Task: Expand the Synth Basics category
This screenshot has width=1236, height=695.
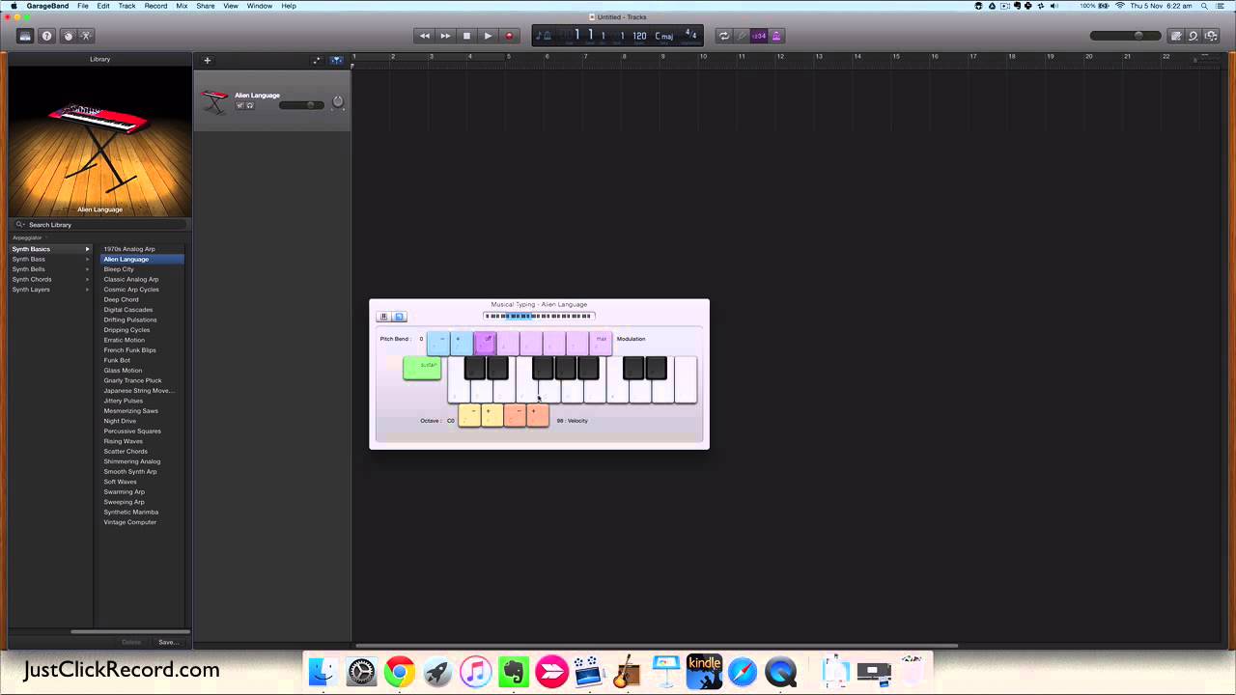Action: (x=50, y=249)
